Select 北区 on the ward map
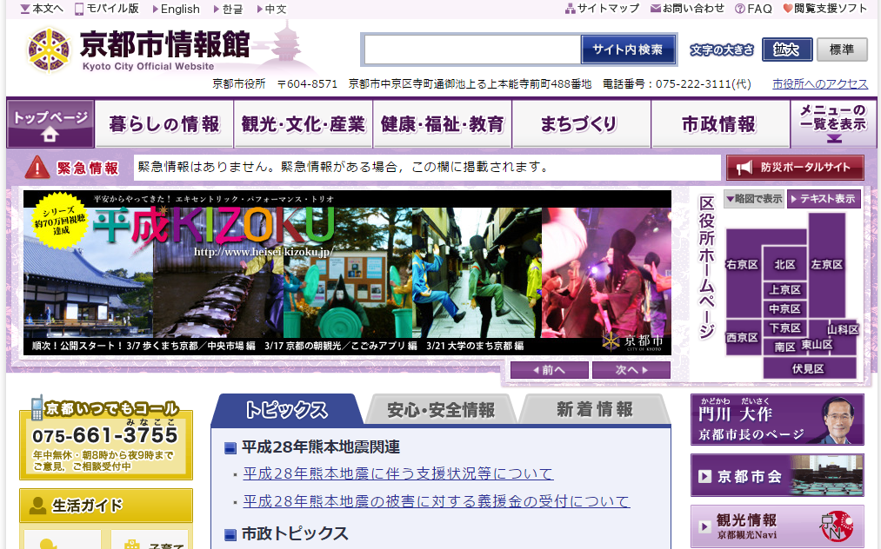The width and height of the screenshot is (881, 549). pyautogui.click(x=784, y=264)
